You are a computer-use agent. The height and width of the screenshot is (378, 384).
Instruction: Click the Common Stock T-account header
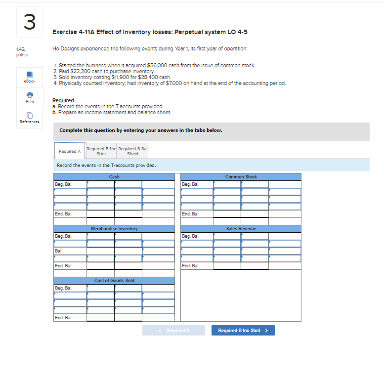[x=241, y=177]
